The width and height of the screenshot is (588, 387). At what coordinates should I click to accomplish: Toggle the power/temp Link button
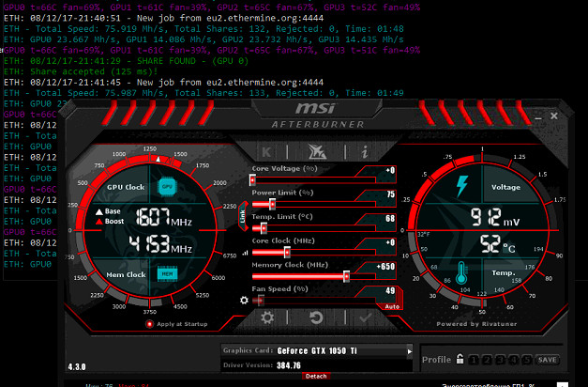[243, 216]
